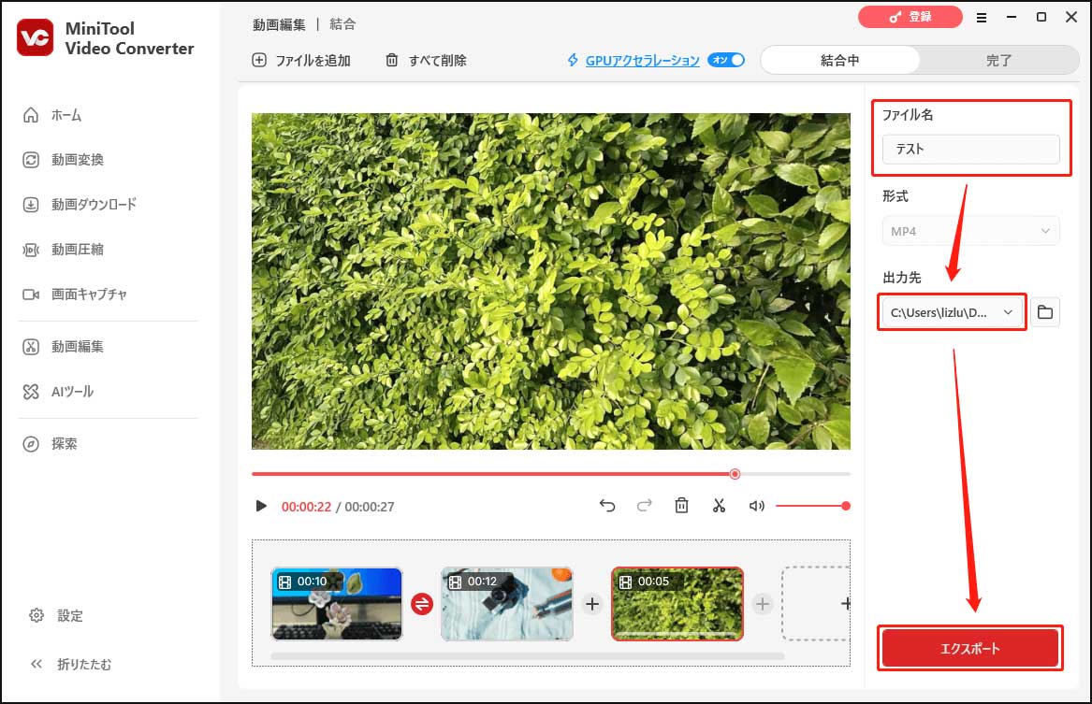Viewport: 1092px width, 704px height.
Task: Switch to the 結合中 tab
Action: [840, 61]
